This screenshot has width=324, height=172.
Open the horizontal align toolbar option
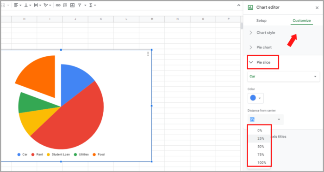tap(18, 6)
